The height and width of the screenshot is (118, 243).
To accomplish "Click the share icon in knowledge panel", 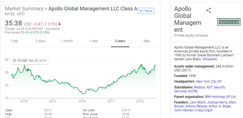I will click(x=208, y=11).
